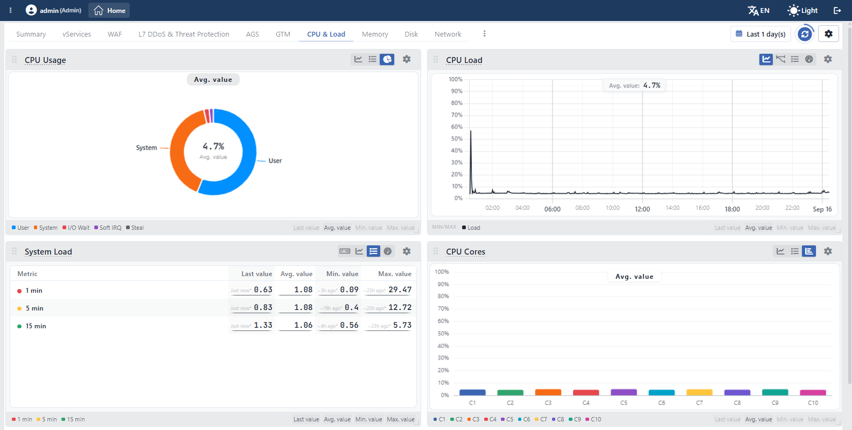Select the L7 DDoS & Threat Protection tab

(184, 34)
